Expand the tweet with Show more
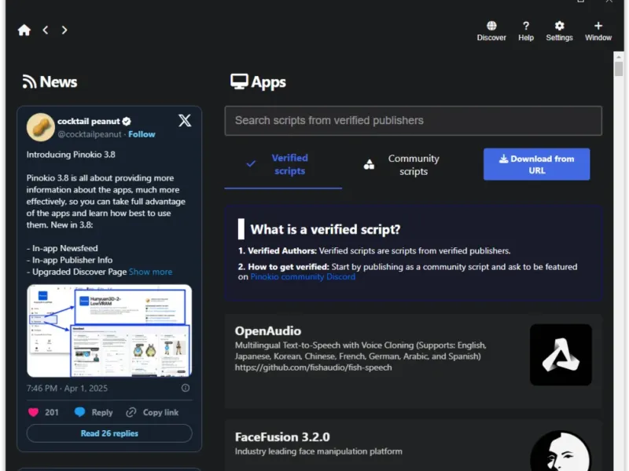The height and width of the screenshot is (471, 629). (150, 272)
